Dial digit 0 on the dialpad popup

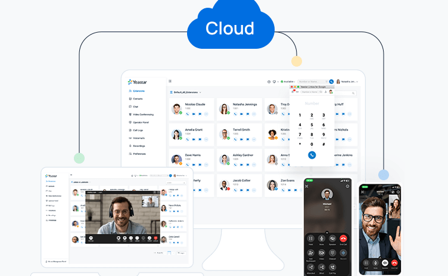point(312,145)
